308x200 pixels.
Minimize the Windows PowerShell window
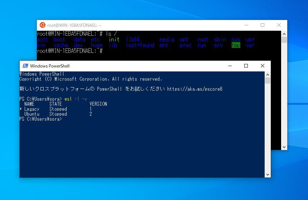tap(230, 66)
